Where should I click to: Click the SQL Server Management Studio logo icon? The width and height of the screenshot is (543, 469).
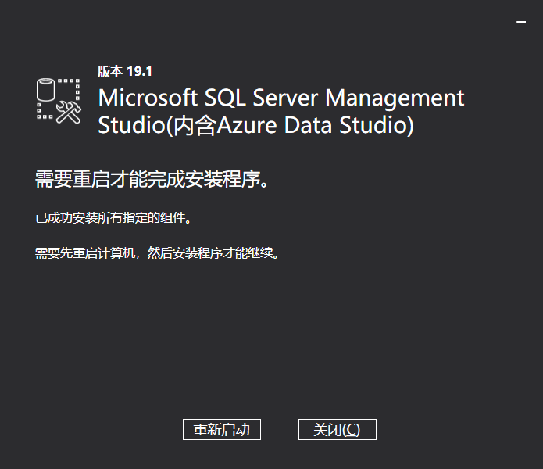[x=59, y=101]
